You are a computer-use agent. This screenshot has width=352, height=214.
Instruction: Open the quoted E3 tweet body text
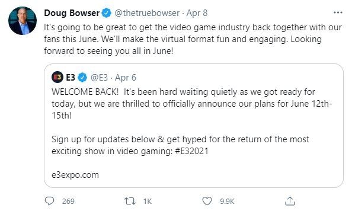pos(192,122)
